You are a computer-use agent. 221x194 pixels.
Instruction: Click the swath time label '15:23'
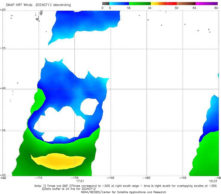(213, 181)
